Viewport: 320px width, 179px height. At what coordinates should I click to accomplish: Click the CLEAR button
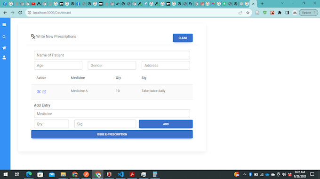(x=183, y=38)
